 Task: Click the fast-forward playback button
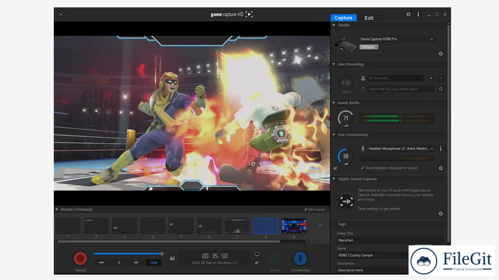[x=136, y=262]
